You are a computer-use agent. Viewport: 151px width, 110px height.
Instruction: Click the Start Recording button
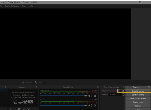click(138, 95)
